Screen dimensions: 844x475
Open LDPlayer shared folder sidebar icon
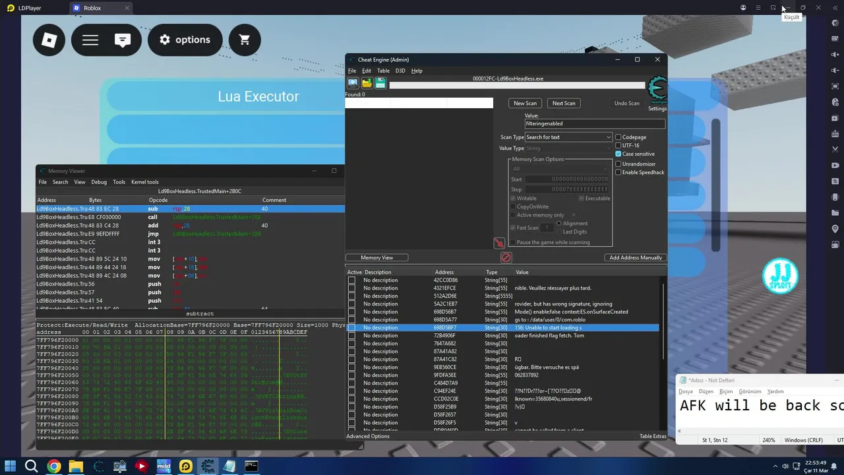point(835,212)
